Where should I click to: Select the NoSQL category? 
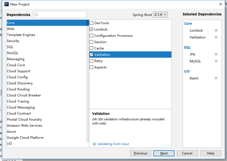point(46,53)
